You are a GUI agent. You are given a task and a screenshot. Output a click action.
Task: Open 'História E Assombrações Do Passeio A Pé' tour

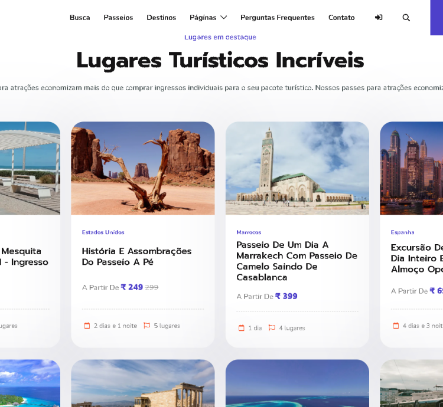click(136, 257)
